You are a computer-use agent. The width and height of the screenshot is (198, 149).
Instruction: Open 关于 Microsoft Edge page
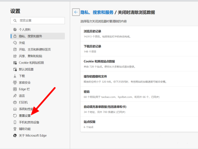coord(38,135)
